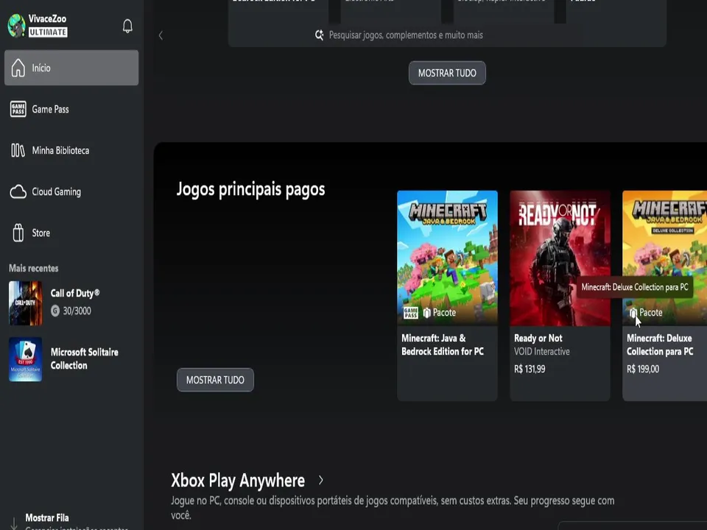Click the VivaceZoo profile avatar
707x530 pixels.
coord(17,25)
